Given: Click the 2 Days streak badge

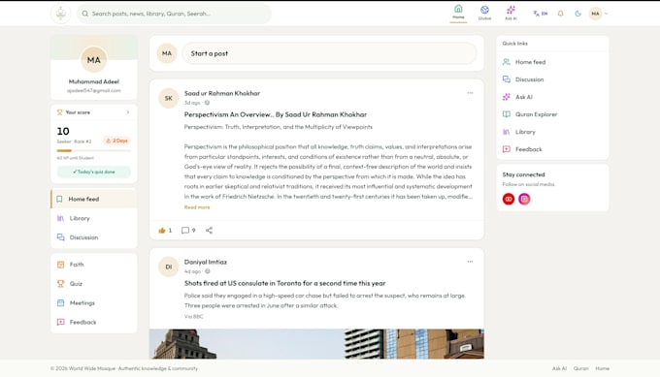Looking at the screenshot, I should [x=116, y=141].
